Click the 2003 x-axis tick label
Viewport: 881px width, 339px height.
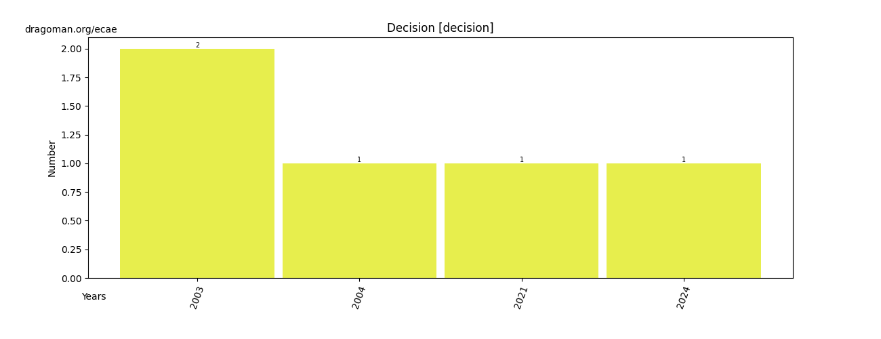[197, 298]
